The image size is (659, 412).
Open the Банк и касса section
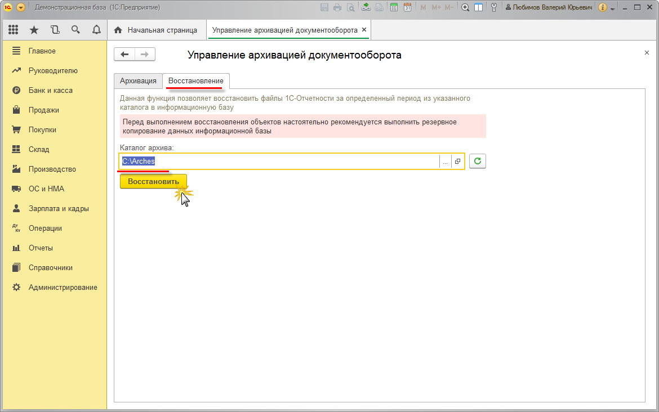click(50, 90)
